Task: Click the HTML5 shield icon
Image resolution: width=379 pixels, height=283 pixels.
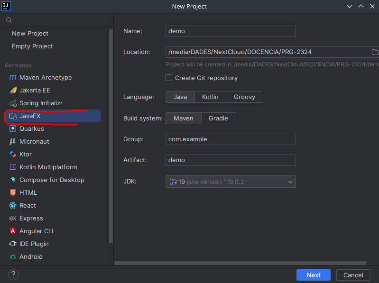Action: (x=13, y=192)
